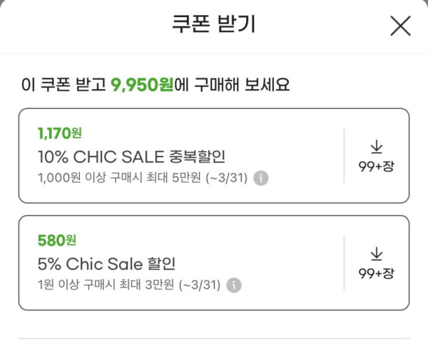Click the (~3/31) expiry on 5% coupon
Viewport: 428px width, 346px height.
coord(200,285)
